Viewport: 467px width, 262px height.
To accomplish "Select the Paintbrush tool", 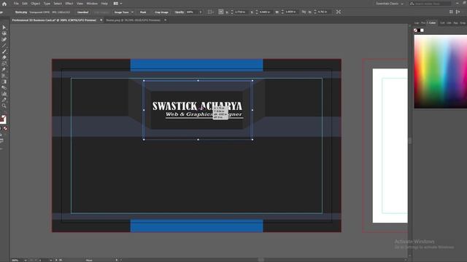I will pos(4,52).
